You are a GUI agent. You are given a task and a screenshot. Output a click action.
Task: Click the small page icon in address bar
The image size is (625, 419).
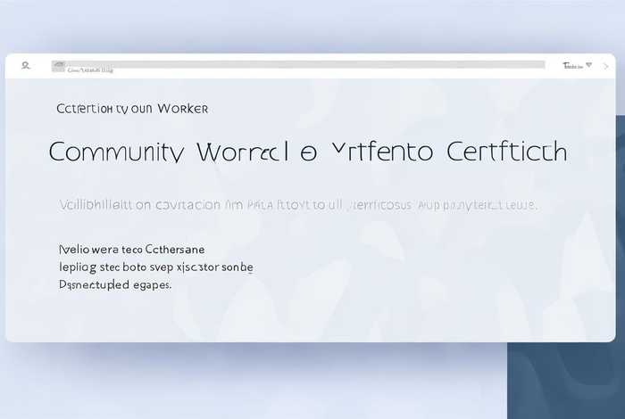58,65
